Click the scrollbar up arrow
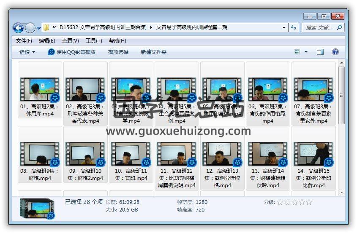The height and width of the screenshot is (233, 357). click(341, 63)
